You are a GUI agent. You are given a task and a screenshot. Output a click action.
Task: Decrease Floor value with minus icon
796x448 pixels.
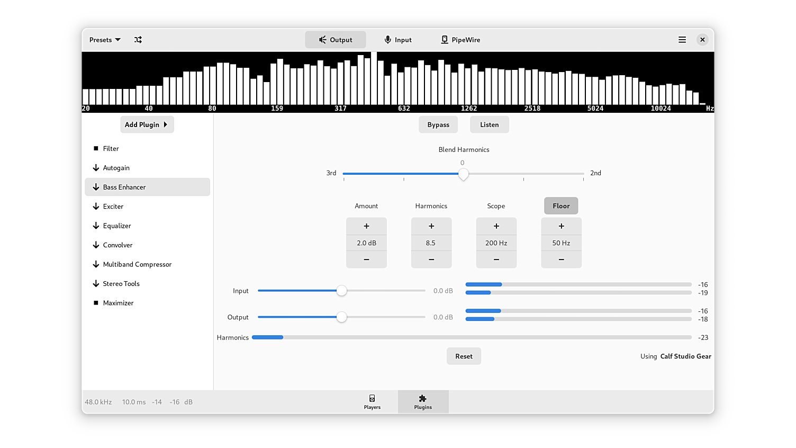click(561, 259)
